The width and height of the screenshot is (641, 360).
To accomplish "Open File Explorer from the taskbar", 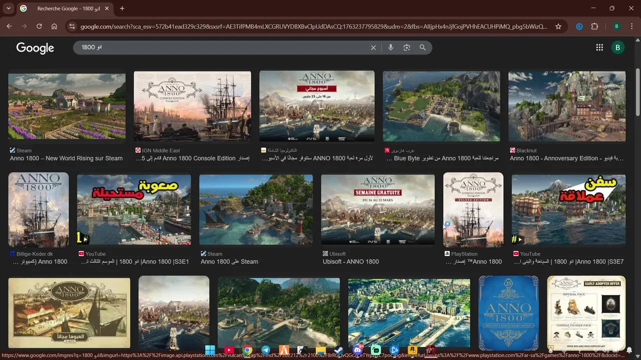I will coord(321,350).
